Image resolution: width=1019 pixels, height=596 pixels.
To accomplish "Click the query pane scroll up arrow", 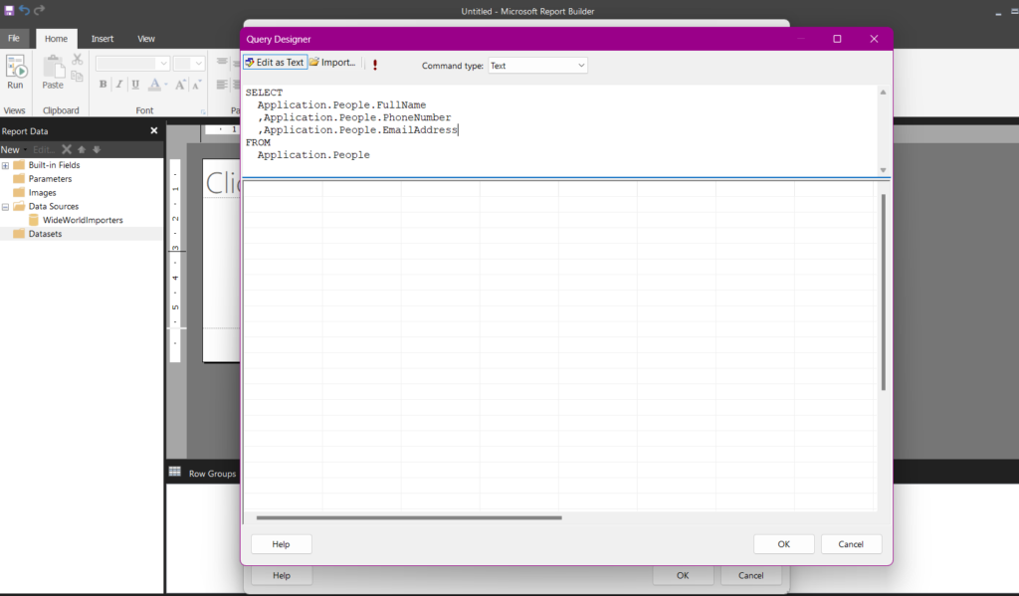I will (x=884, y=93).
